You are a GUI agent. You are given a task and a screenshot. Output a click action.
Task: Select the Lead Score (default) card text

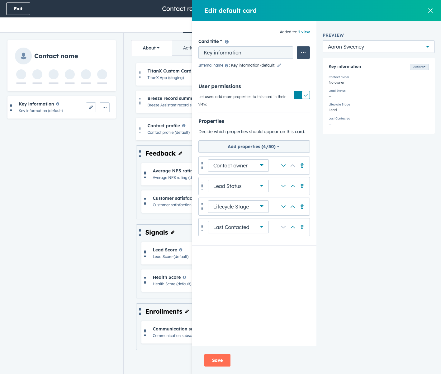[171, 257]
